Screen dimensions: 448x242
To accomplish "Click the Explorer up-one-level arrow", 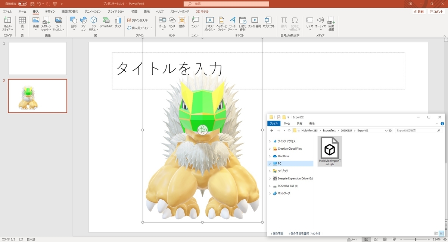I will coord(289,131).
